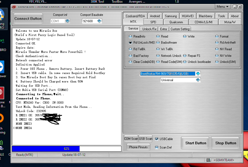This screenshot has width=248, height=167.
Task: Open the Custom Setting sub-tab
Action: [x=180, y=29]
